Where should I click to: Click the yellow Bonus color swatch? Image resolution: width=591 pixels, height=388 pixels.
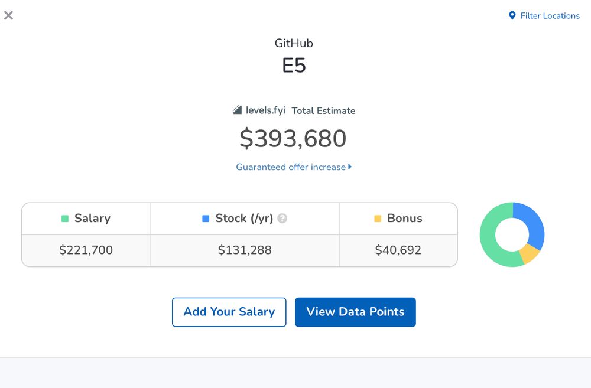coord(378,219)
